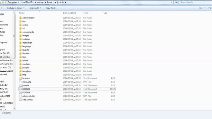The height and width of the screenshot is (119, 212).
Task: Click navigation pane scroll down arrow
Action: coord(14,109)
